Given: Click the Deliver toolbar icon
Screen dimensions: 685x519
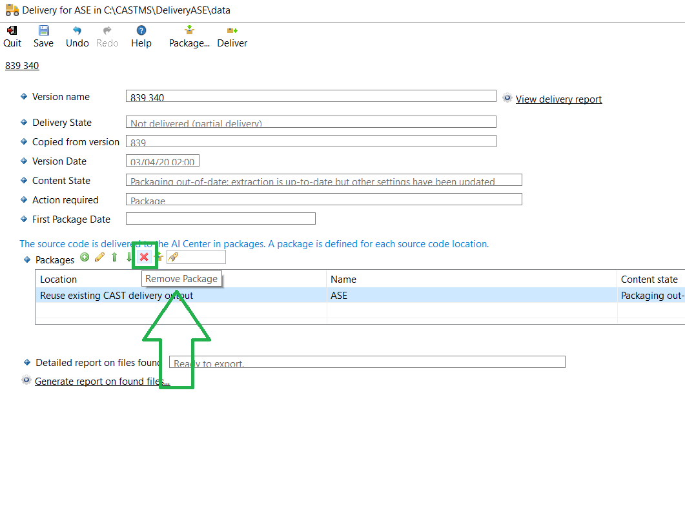Looking at the screenshot, I should 232,30.
